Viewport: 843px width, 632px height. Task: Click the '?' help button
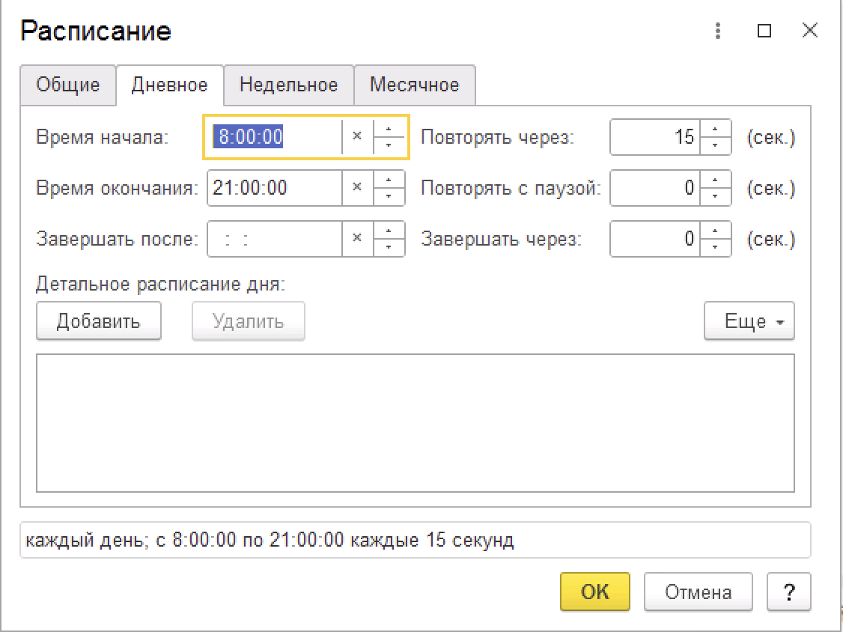(x=789, y=592)
